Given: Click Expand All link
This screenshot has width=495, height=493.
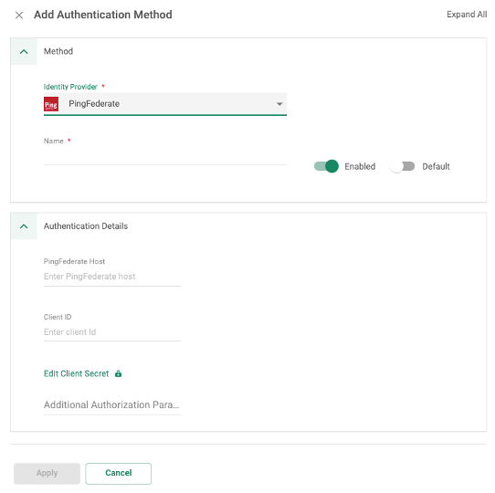Looking at the screenshot, I should point(467,15).
